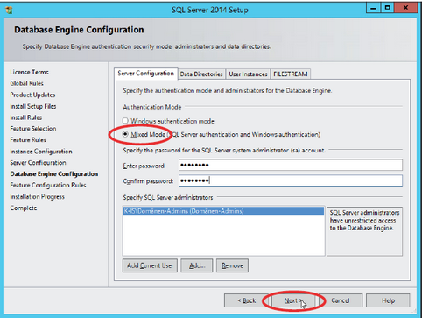The height and width of the screenshot is (318, 422).
Task: Proceed with the Next button
Action: coord(293,300)
